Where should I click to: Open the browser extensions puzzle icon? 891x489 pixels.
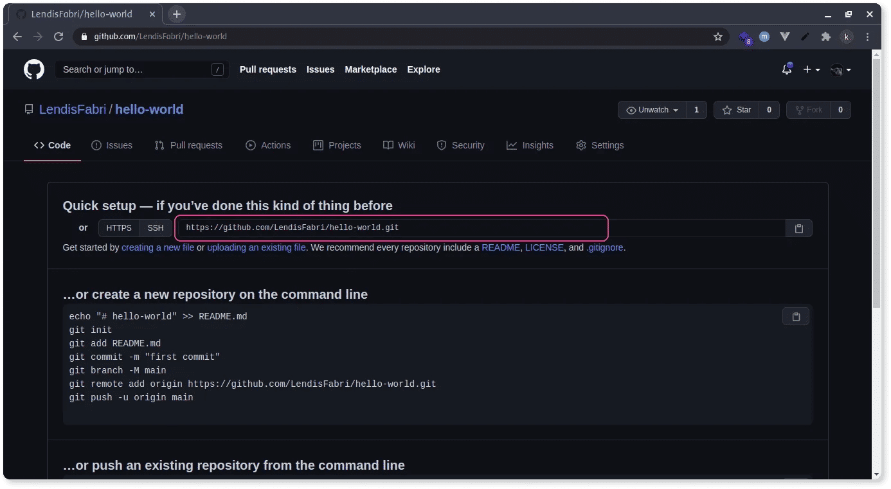coord(826,37)
